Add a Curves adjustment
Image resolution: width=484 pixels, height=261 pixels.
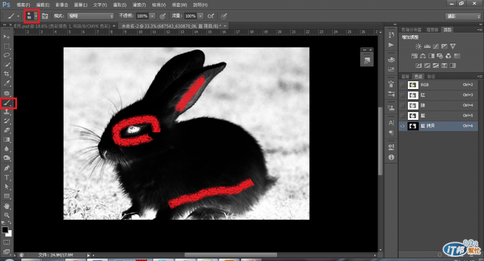pyautogui.click(x=436, y=47)
